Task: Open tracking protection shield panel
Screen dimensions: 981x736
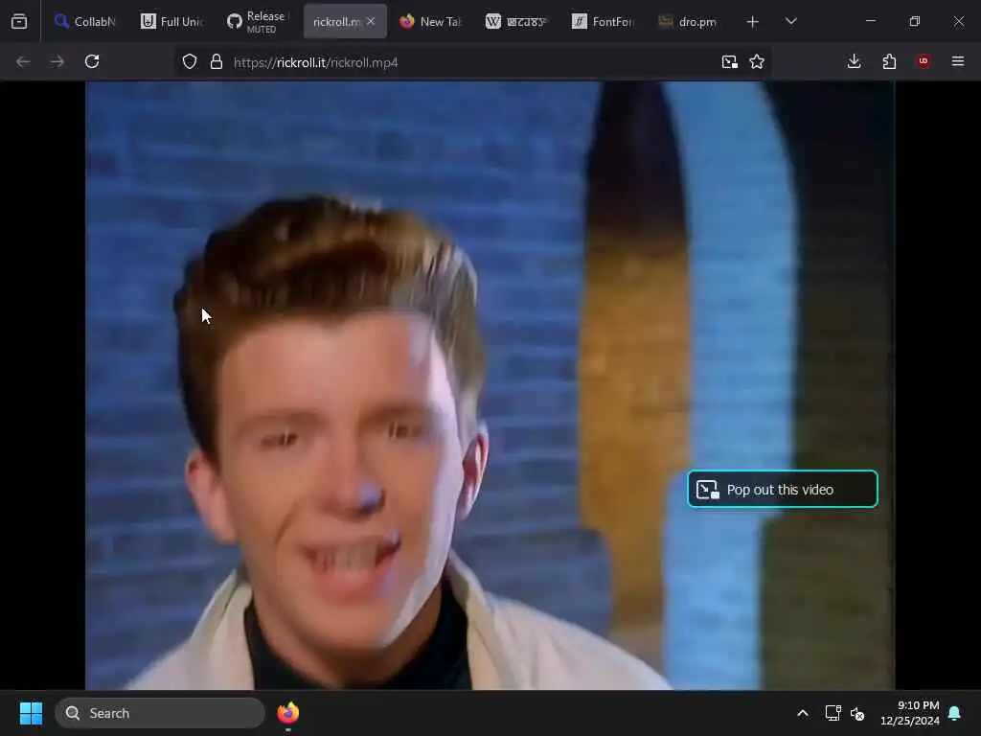Action: pos(190,62)
